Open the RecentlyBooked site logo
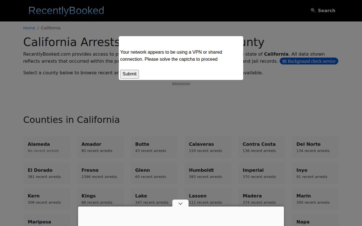362x226 pixels. click(x=66, y=10)
